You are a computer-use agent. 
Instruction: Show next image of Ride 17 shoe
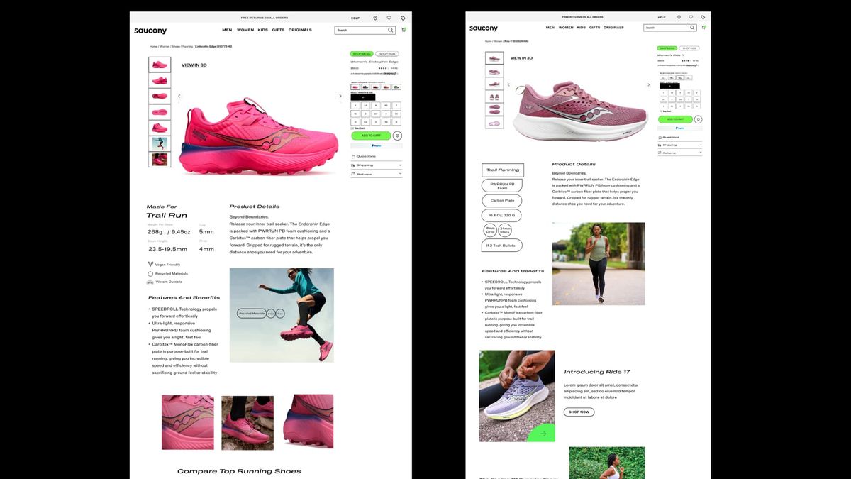pyautogui.click(x=648, y=84)
